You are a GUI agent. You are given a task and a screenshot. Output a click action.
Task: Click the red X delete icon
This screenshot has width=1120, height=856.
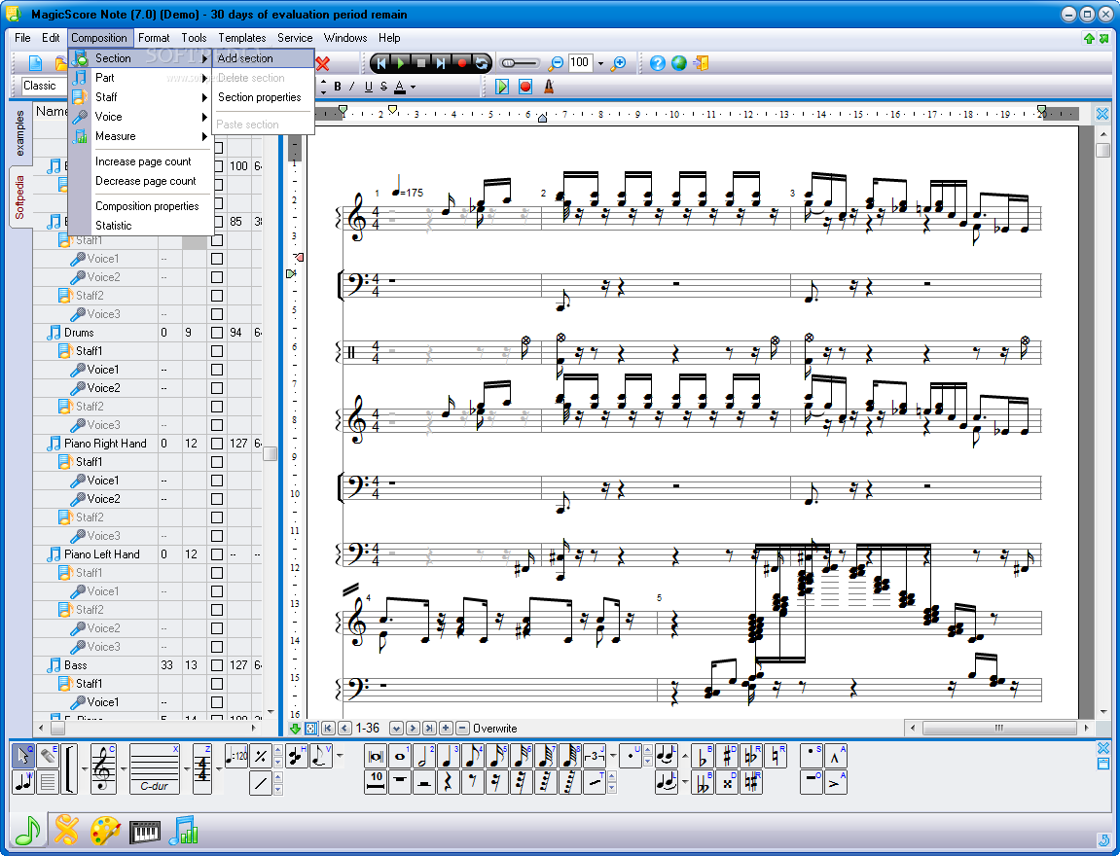[x=323, y=63]
